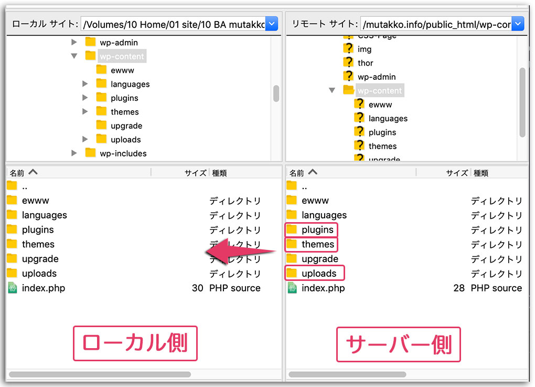
Task: Select the remote uploads folder icon
Action: point(292,273)
